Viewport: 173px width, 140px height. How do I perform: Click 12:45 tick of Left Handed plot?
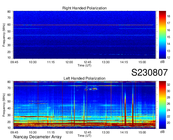point(87,132)
